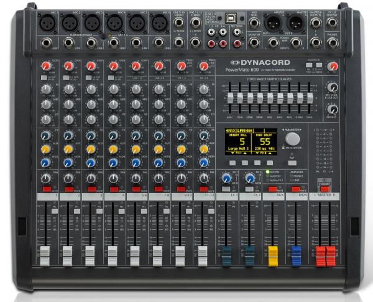The width and height of the screenshot is (373, 302).
Task: Click channel 11-12 BAL knob
Action: (204, 178)
